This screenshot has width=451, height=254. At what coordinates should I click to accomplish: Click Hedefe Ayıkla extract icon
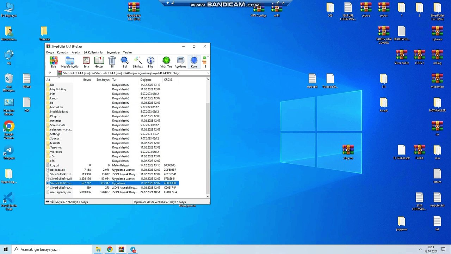70,61
